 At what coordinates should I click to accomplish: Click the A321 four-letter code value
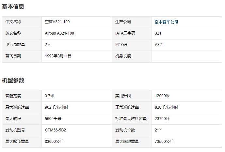(x=159, y=45)
